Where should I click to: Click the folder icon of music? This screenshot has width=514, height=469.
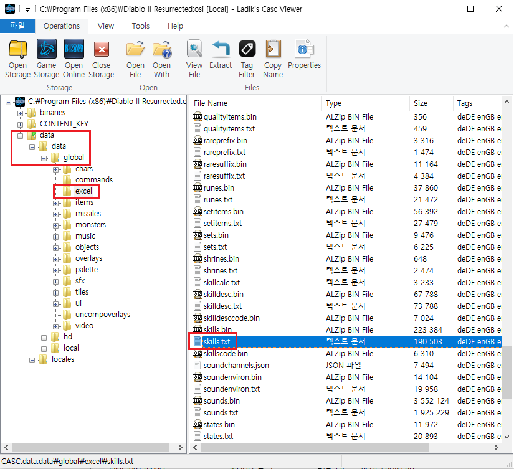coord(67,236)
